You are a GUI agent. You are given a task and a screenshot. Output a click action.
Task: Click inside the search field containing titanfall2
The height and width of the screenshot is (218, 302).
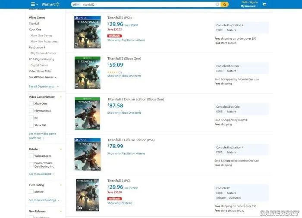[x=147, y=4]
